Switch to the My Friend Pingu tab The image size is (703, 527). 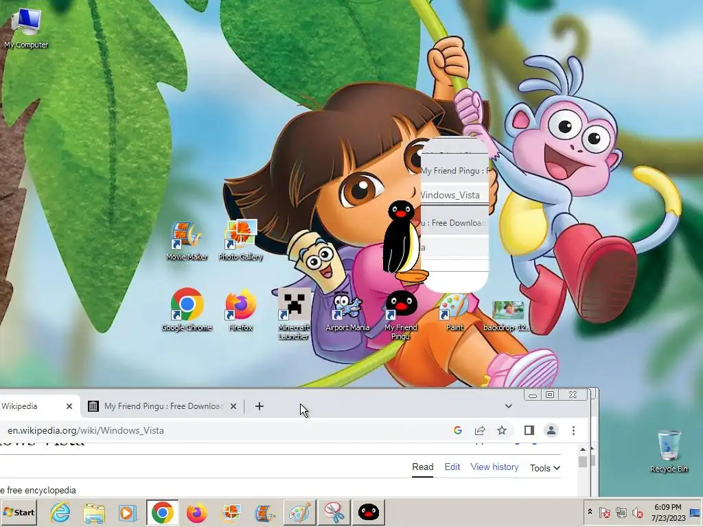[x=161, y=406]
